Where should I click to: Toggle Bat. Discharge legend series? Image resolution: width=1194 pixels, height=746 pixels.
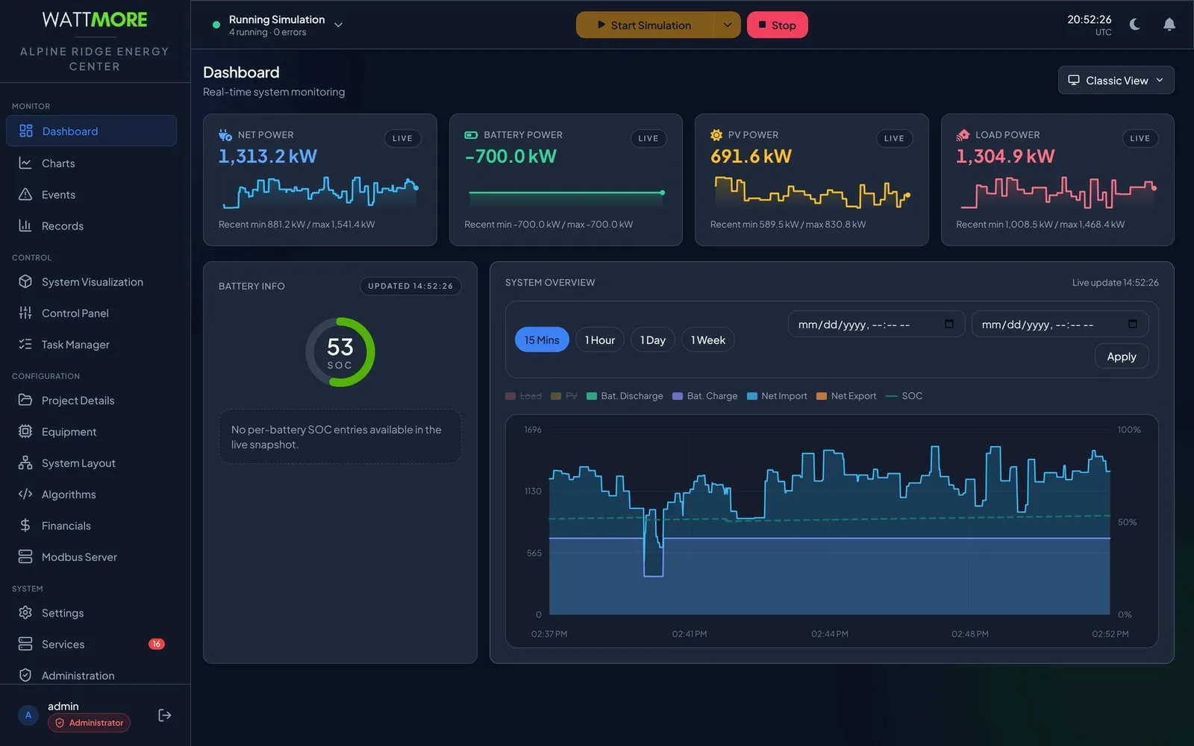pos(625,396)
